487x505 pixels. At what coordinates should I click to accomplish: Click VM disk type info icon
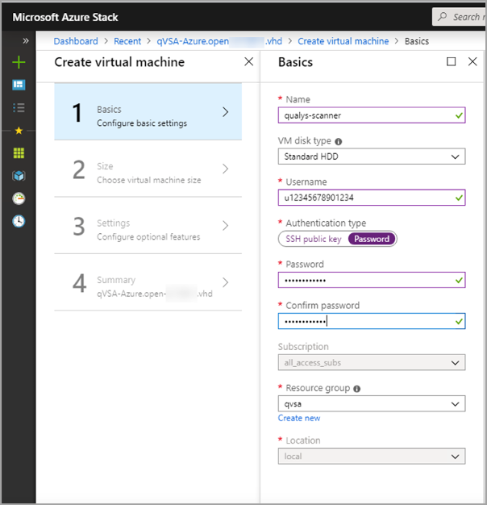[339, 141]
